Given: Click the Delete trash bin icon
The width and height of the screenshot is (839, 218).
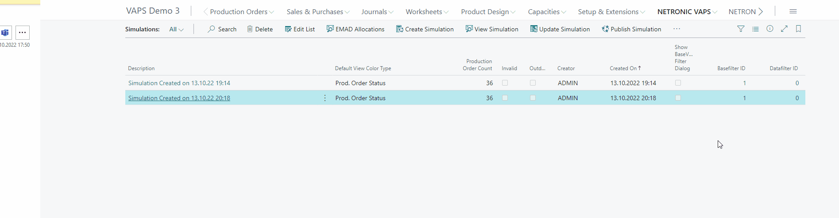Looking at the screenshot, I should (250, 29).
